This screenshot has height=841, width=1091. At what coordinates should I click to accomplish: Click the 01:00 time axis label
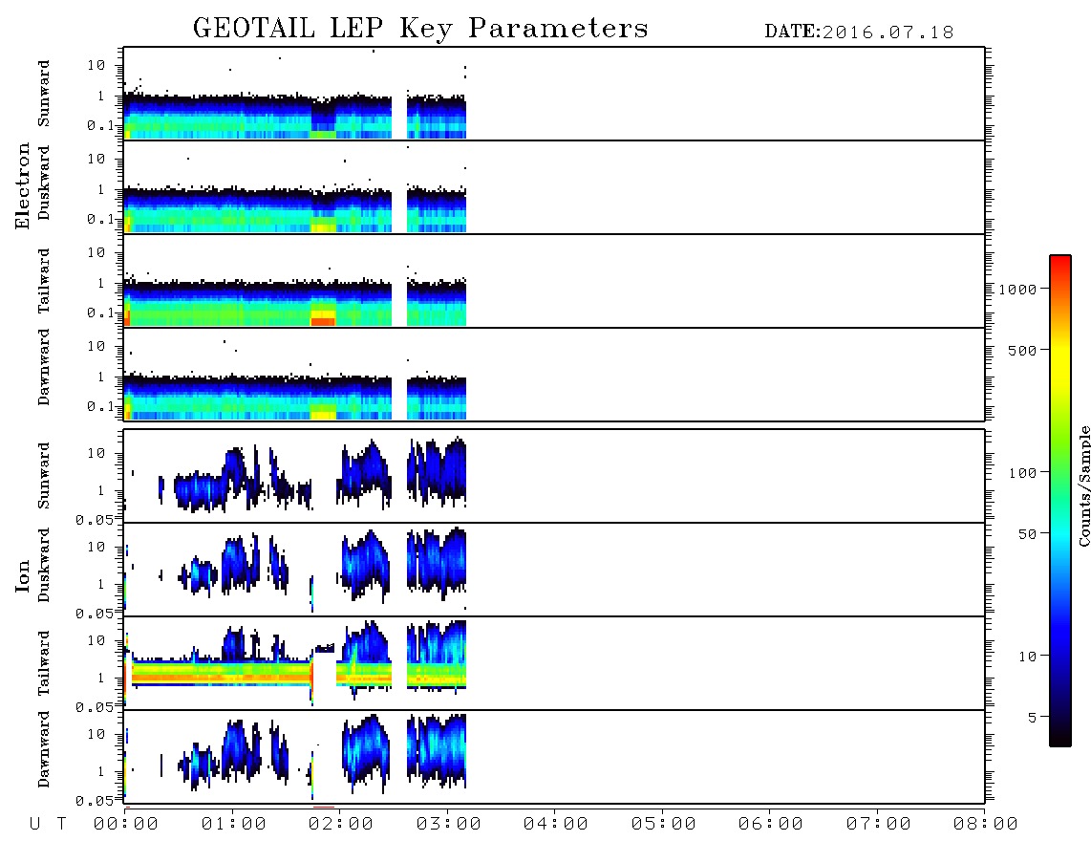pos(234,825)
